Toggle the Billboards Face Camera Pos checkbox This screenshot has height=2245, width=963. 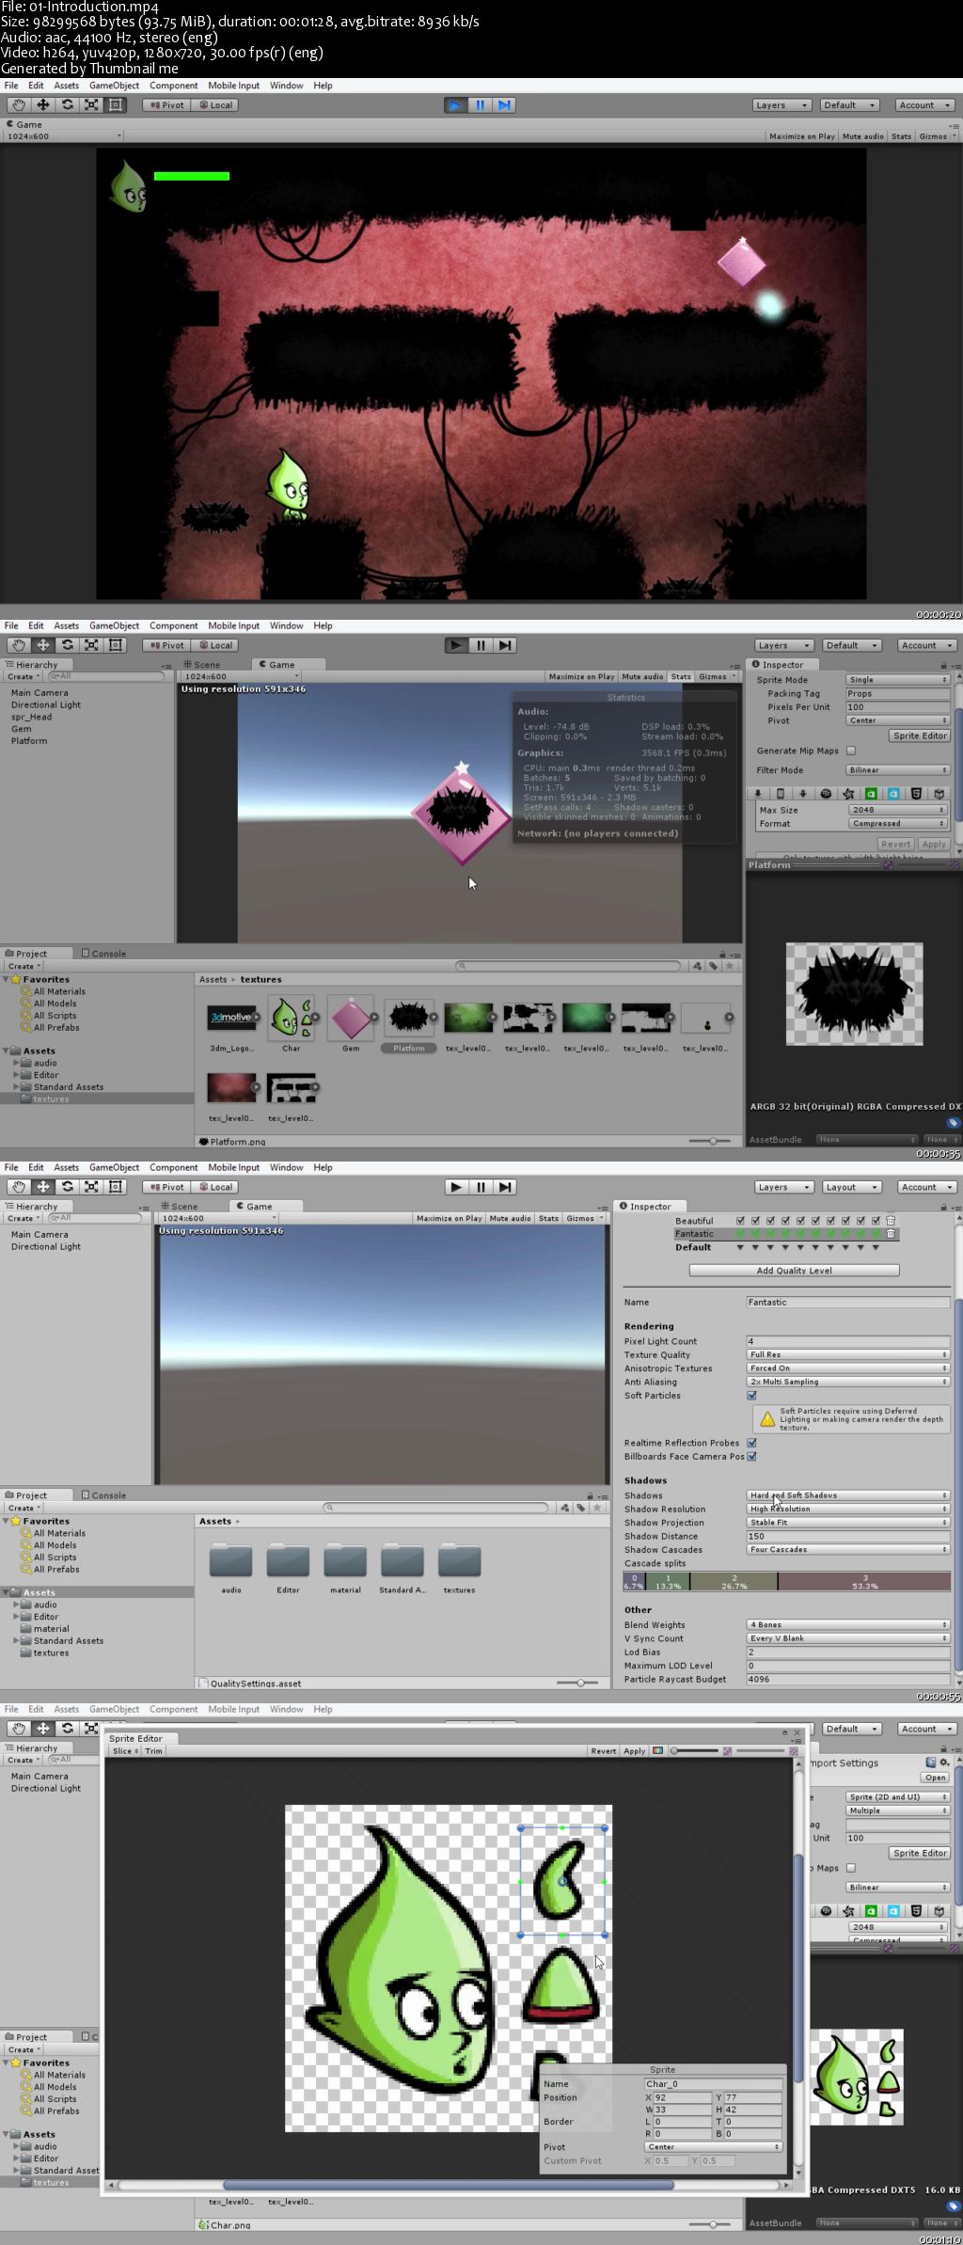point(751,1457)
